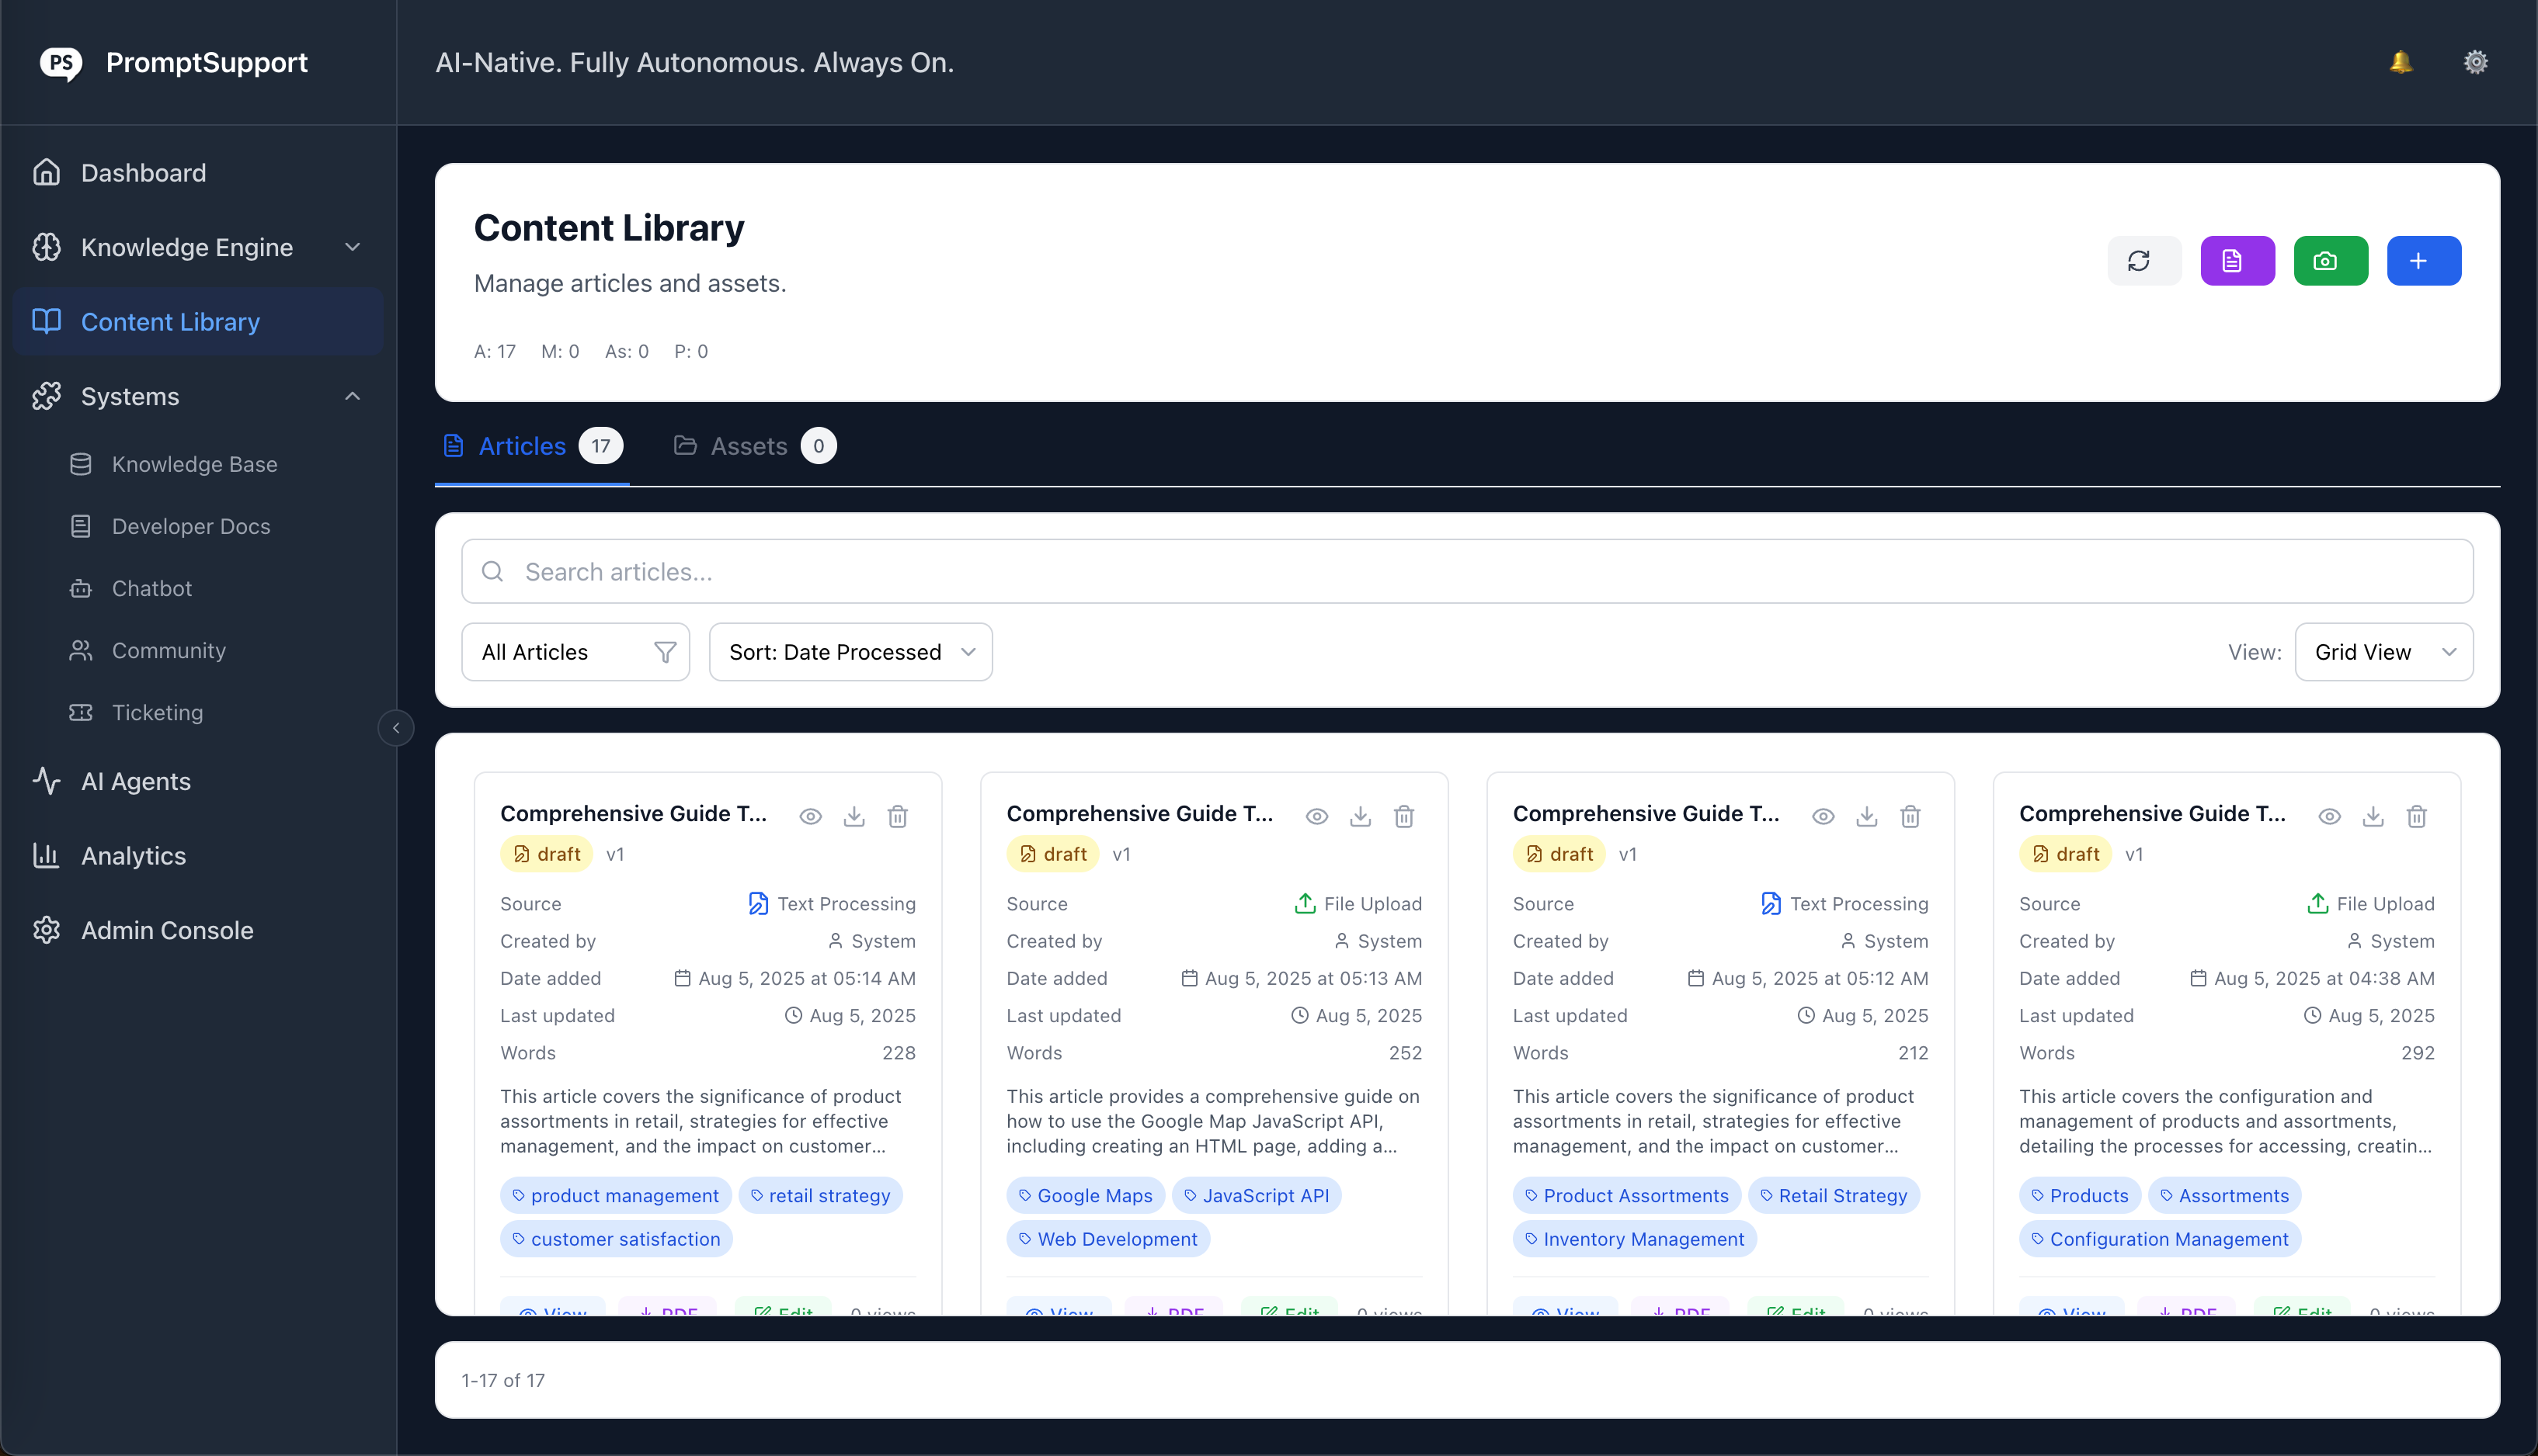2538x1456 pixels.
Task: Collapse the Systems section
Action: click(x=352, y=396)
